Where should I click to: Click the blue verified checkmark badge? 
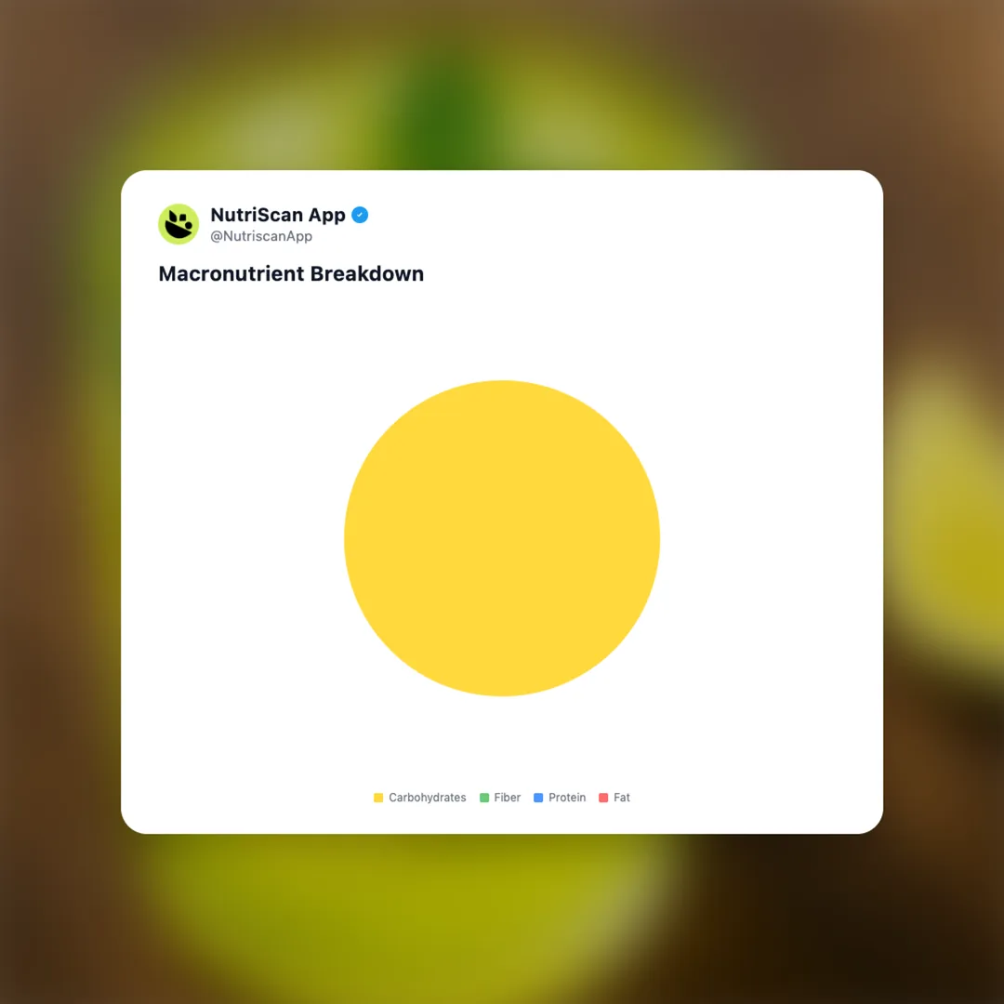[360, 215]
